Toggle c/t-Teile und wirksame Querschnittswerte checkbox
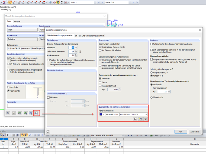This screenshot has height=154, width=206. coord(8,64)
